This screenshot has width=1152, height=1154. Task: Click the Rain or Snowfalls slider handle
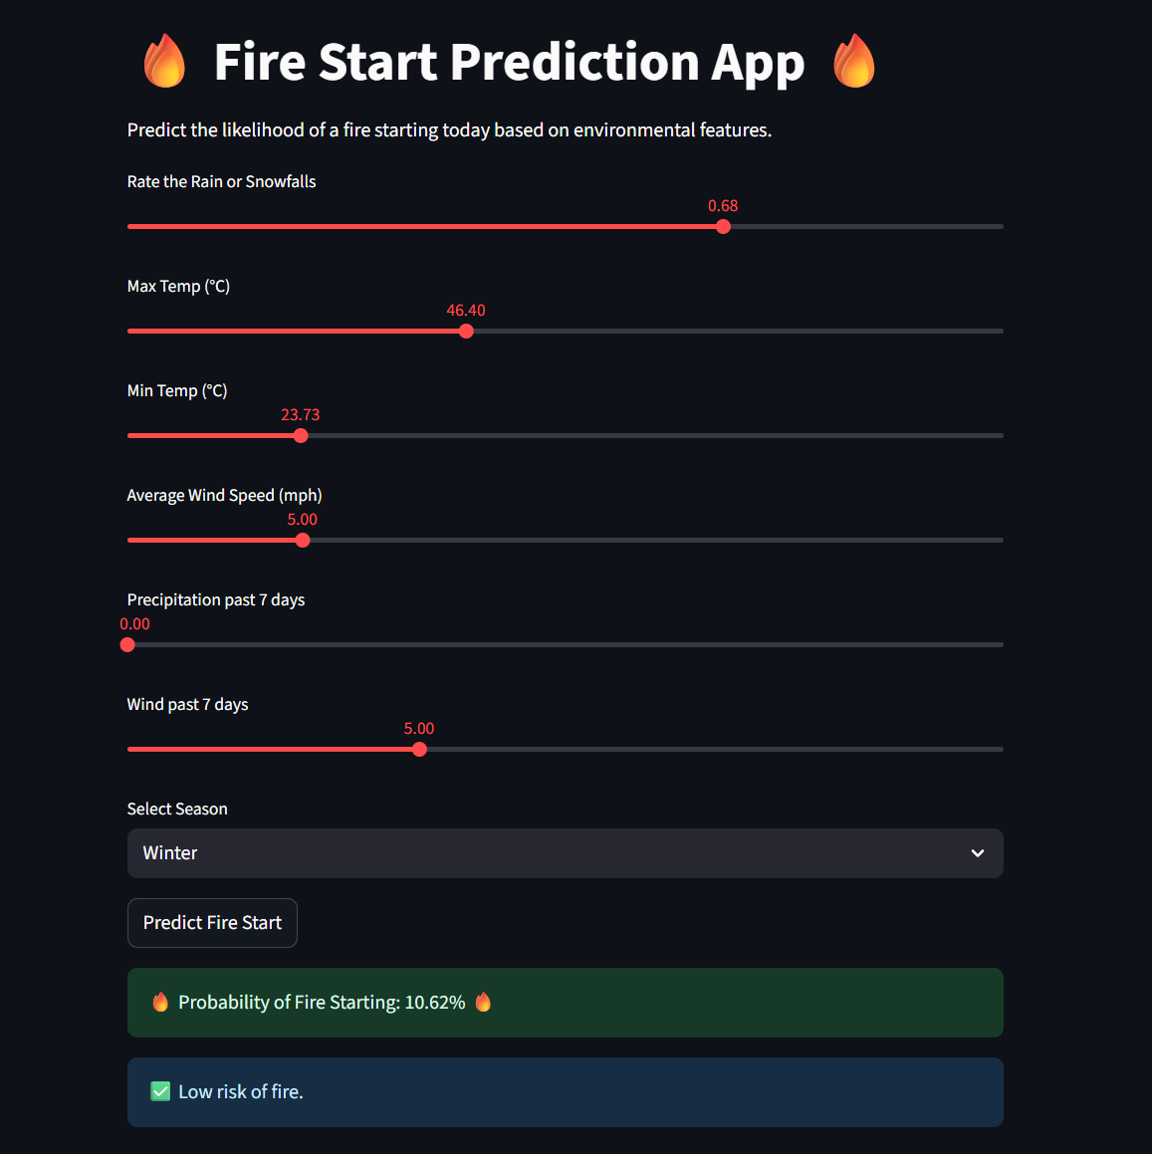point(724,227)
